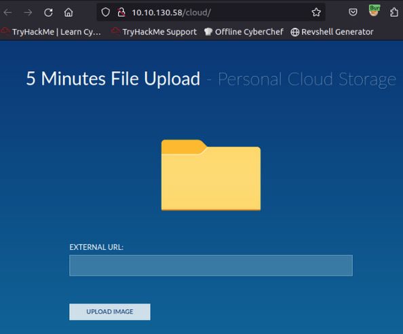Select the yellow folder image
The image size is (403, 334).
click(211, 175)
